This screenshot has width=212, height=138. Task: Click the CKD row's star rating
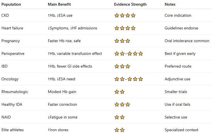click(125, 16)
